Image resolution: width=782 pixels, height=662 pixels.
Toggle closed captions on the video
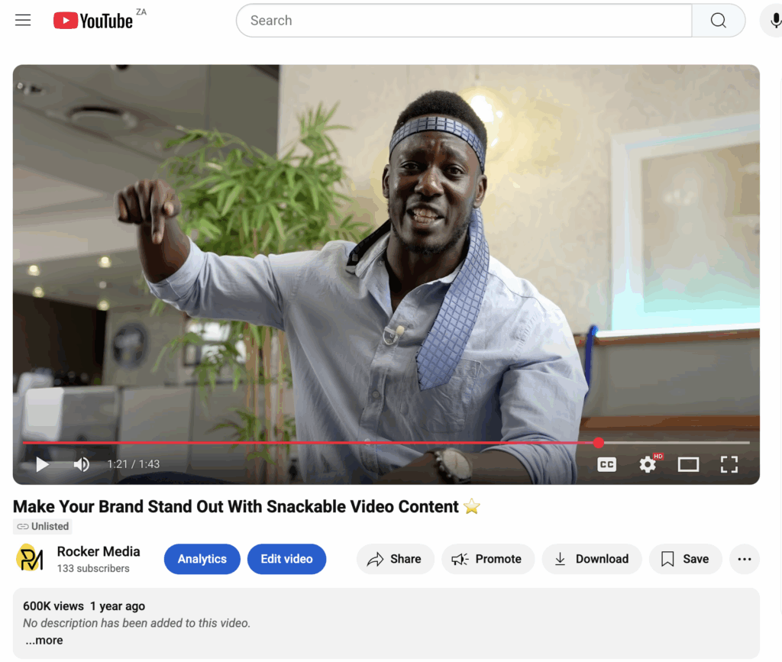[606, 464]
